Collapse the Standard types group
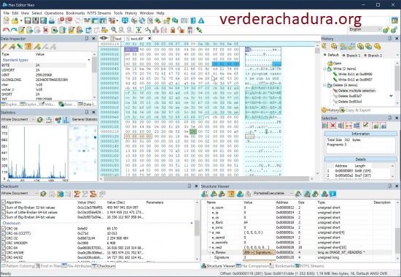Viewport: 401px width, 277px height. tap(89, 60)
